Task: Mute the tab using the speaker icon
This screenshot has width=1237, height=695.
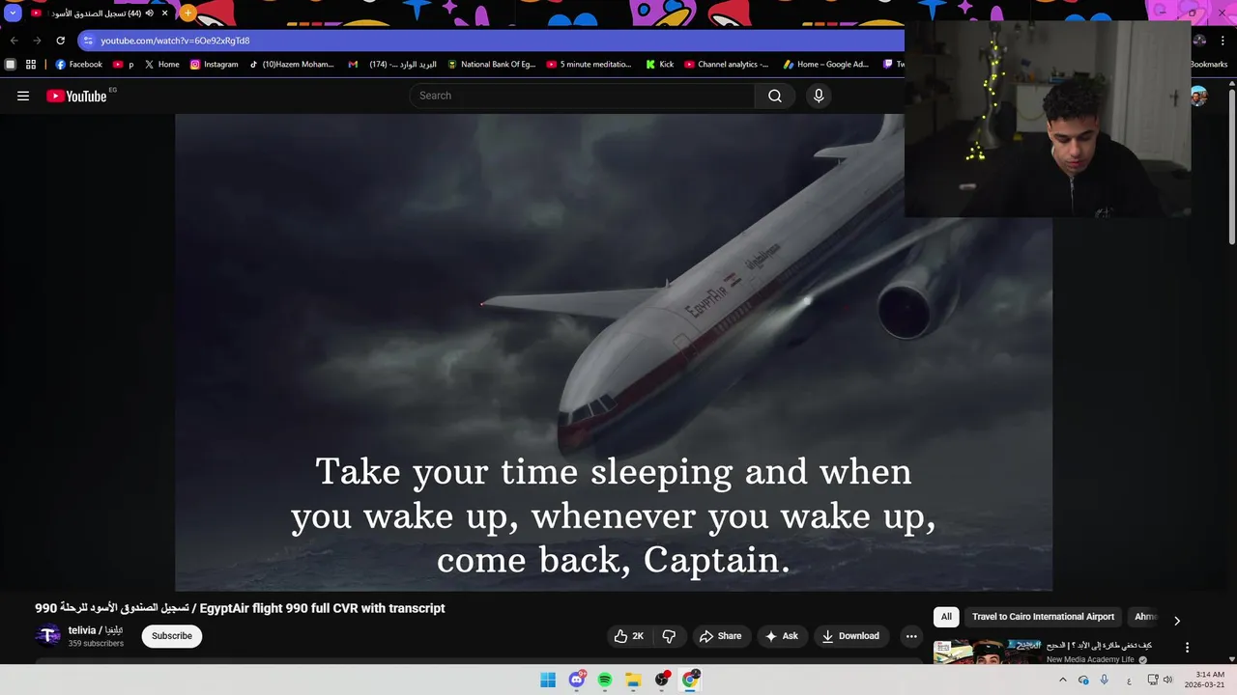Action: tap(149, 14)
